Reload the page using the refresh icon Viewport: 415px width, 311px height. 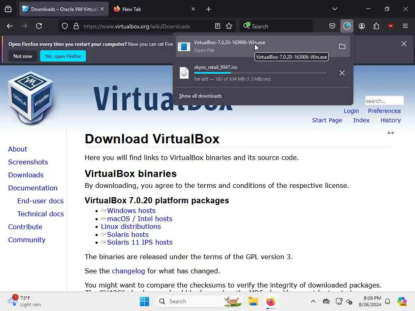click(39, 26)
